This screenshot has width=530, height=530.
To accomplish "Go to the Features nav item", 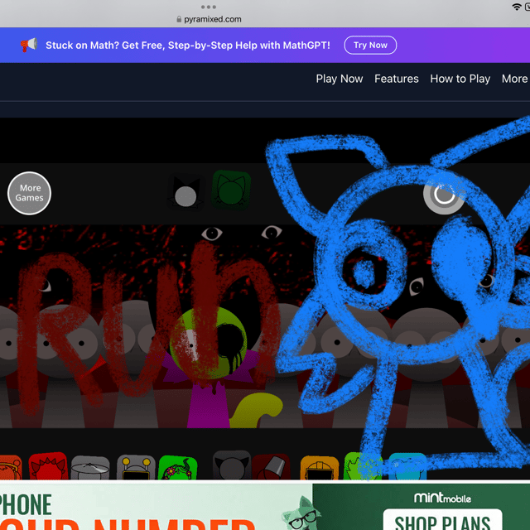I will coord(397,79).
